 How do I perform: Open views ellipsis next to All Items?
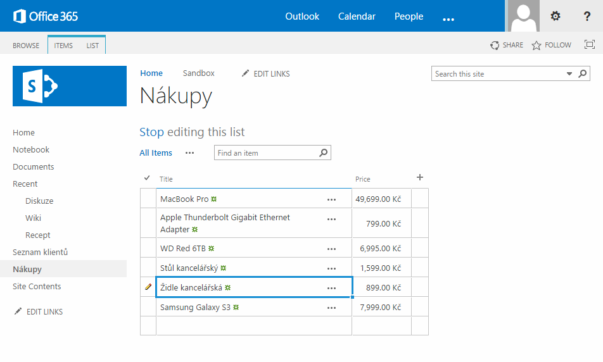pyautogui.click(x=189, y=153)
